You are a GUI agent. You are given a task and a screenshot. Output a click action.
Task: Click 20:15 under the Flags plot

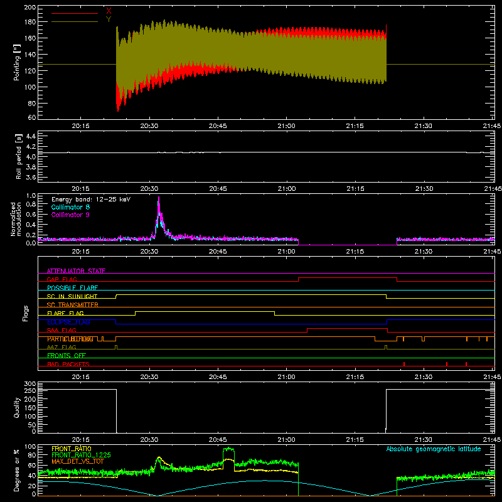click(80, 377)
